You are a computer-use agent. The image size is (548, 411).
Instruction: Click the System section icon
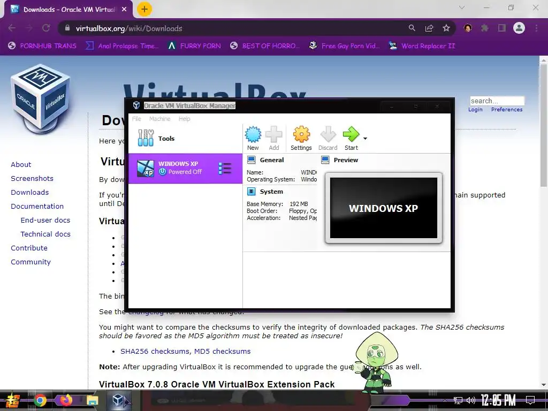(252, 192)
